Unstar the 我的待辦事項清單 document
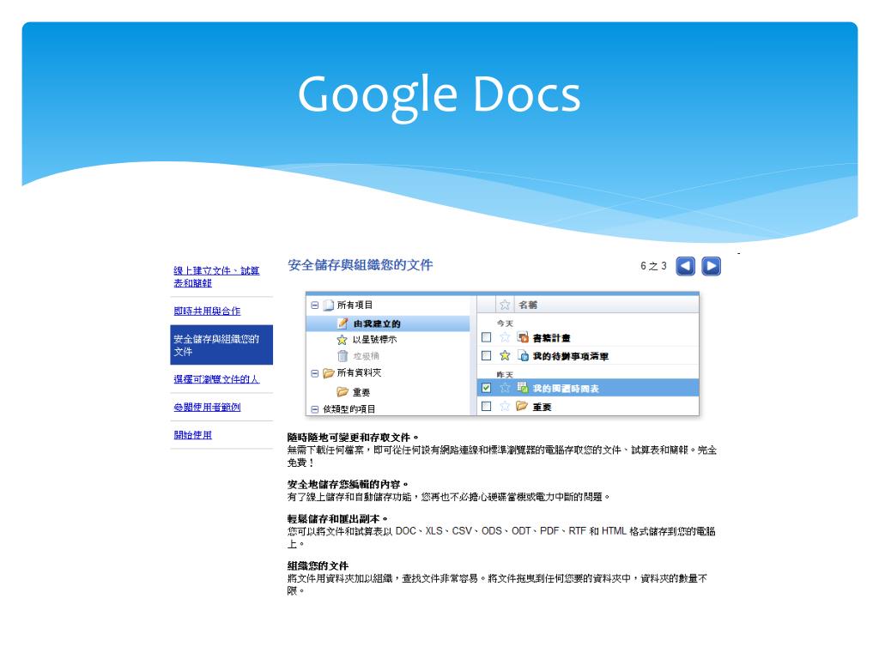The height and width of the screenshot is (659, 879). coord(505,355)
